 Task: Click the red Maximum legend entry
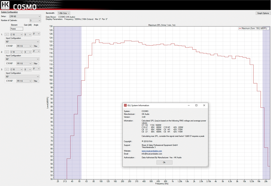coord(254,28)
